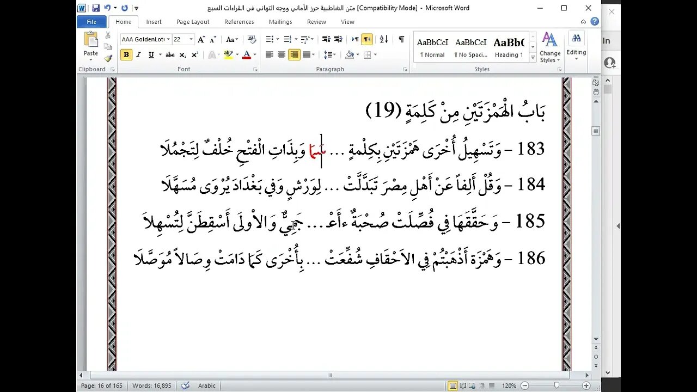This screenshot has height=392, width=697.
Task: Switch to Full Screen Reading view
Action: [x=463, y=385]
